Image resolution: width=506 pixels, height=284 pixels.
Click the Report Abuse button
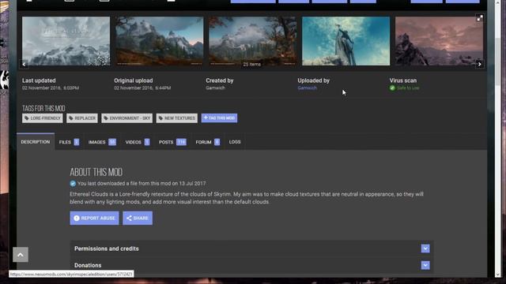point(94,218)
